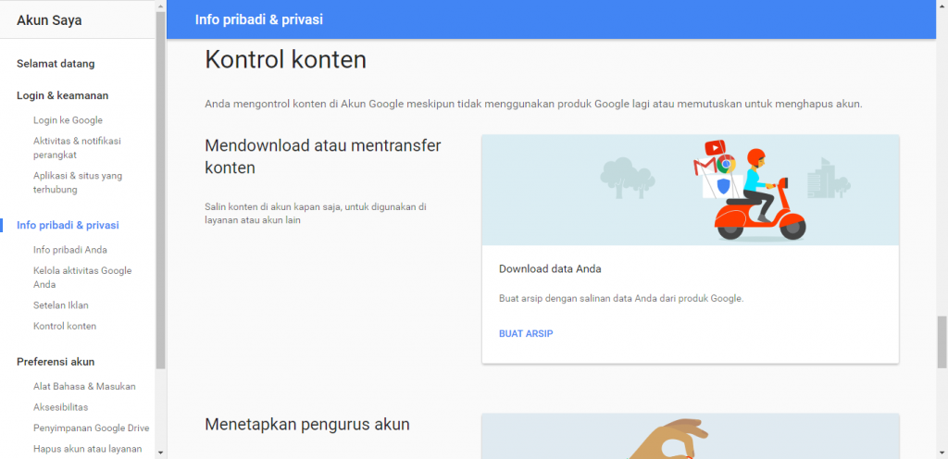Click BUAT ARSIP link
Screen dimensions: 948x459
[525, 333]
